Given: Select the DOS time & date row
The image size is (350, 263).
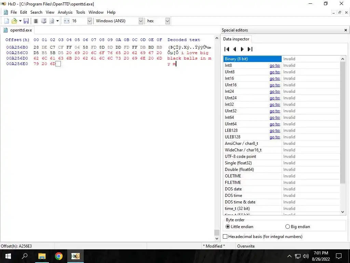Looking at the screenshot, I should coord(281,202).
